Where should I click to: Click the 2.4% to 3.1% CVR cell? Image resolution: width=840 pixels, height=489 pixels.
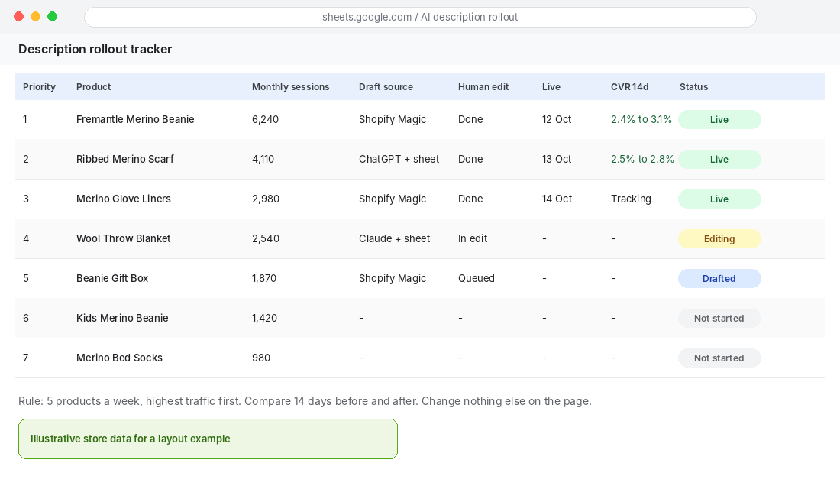pyautogui.click(x=641, y=119)
